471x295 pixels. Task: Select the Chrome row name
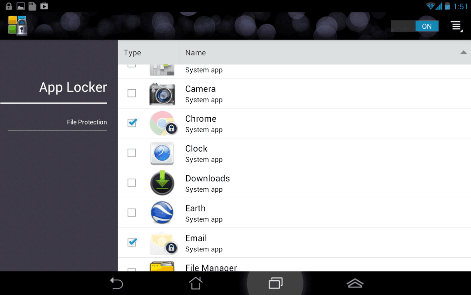point(201,118)
